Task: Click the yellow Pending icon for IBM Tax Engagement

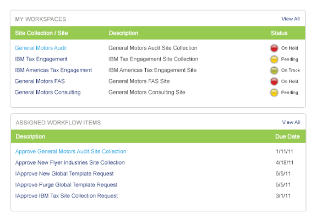Action: click(x=274, y=59)
